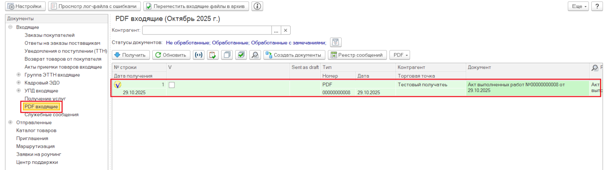Click the check all rows icon

241,55
